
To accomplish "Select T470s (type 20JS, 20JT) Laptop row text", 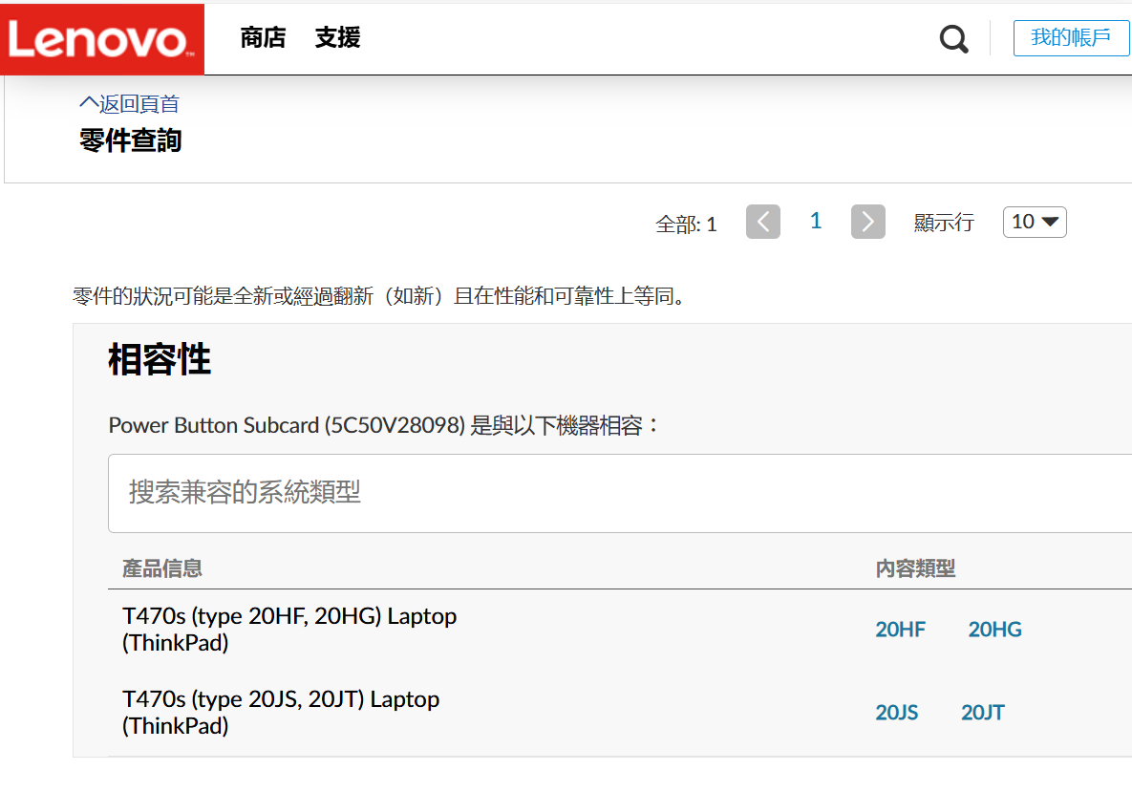I will click(281, 712).
